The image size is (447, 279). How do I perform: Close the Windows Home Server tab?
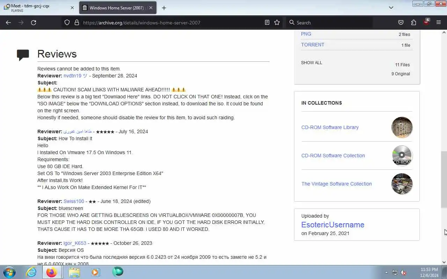pyautogui.click(x=150, y=8)
